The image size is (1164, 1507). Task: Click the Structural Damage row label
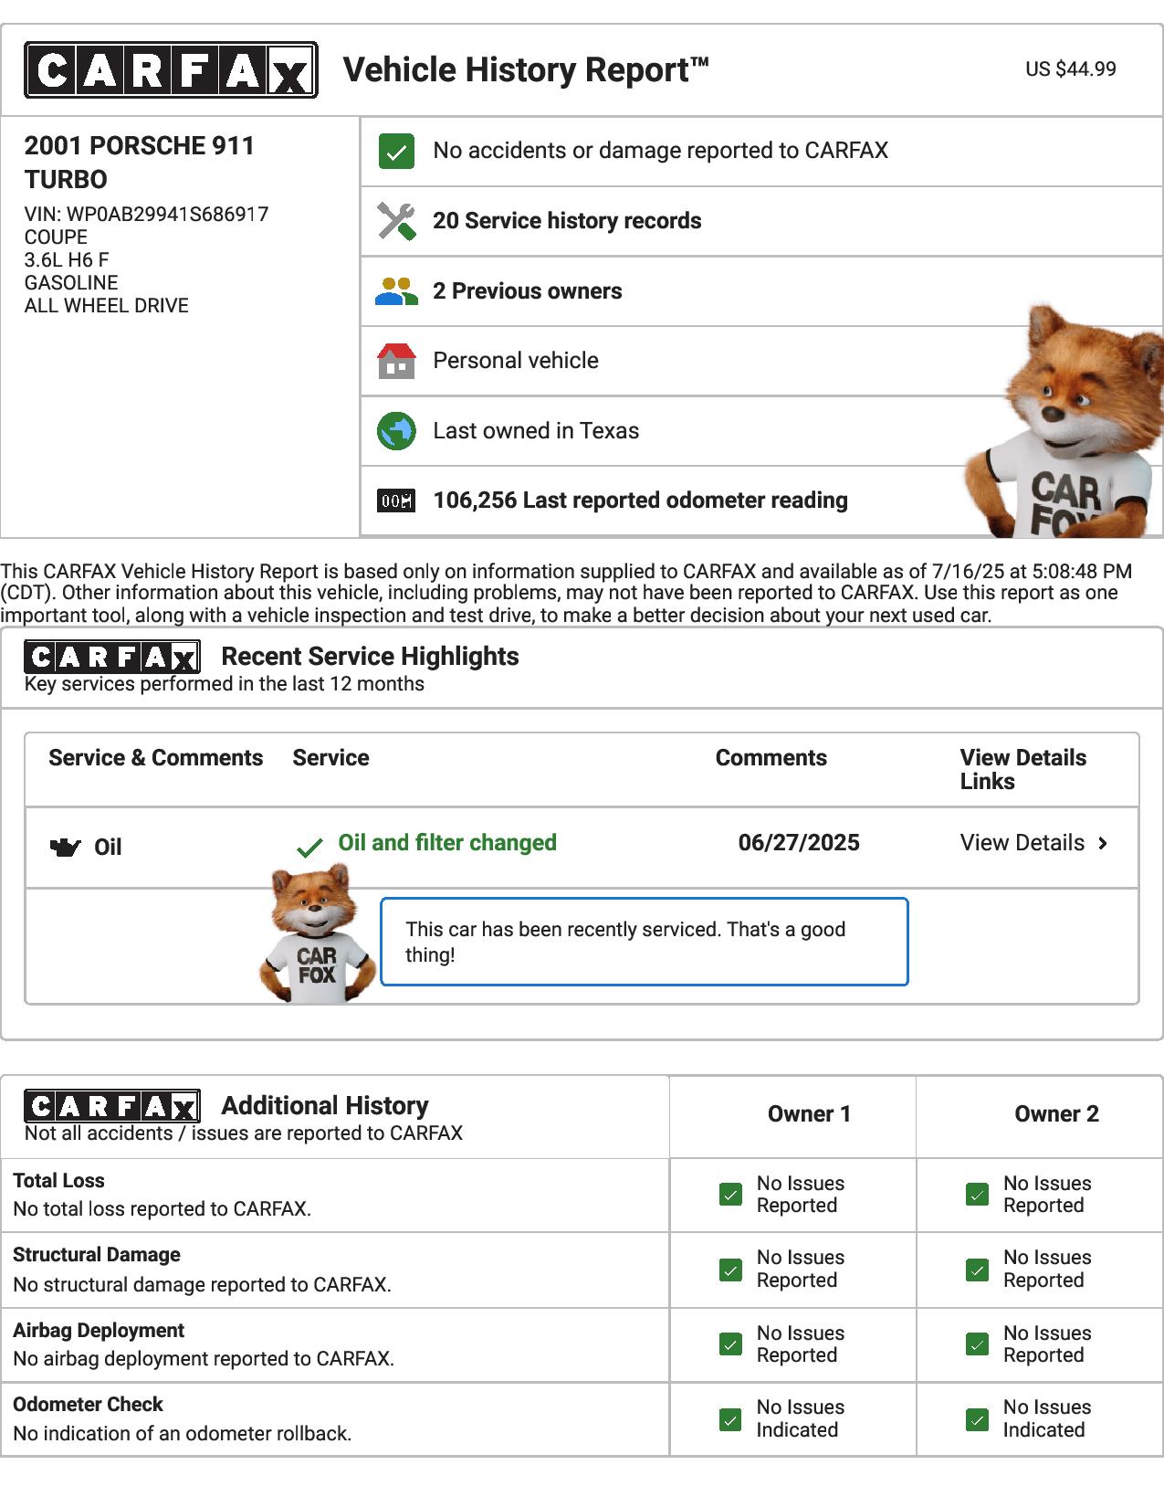97,1255
